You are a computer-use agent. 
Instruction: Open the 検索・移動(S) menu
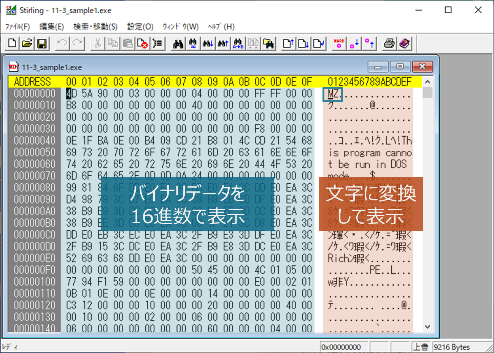[x=95, y=27]
